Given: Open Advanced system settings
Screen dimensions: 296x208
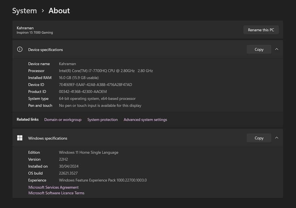Looking at the screenshot, I should [145, 120].
